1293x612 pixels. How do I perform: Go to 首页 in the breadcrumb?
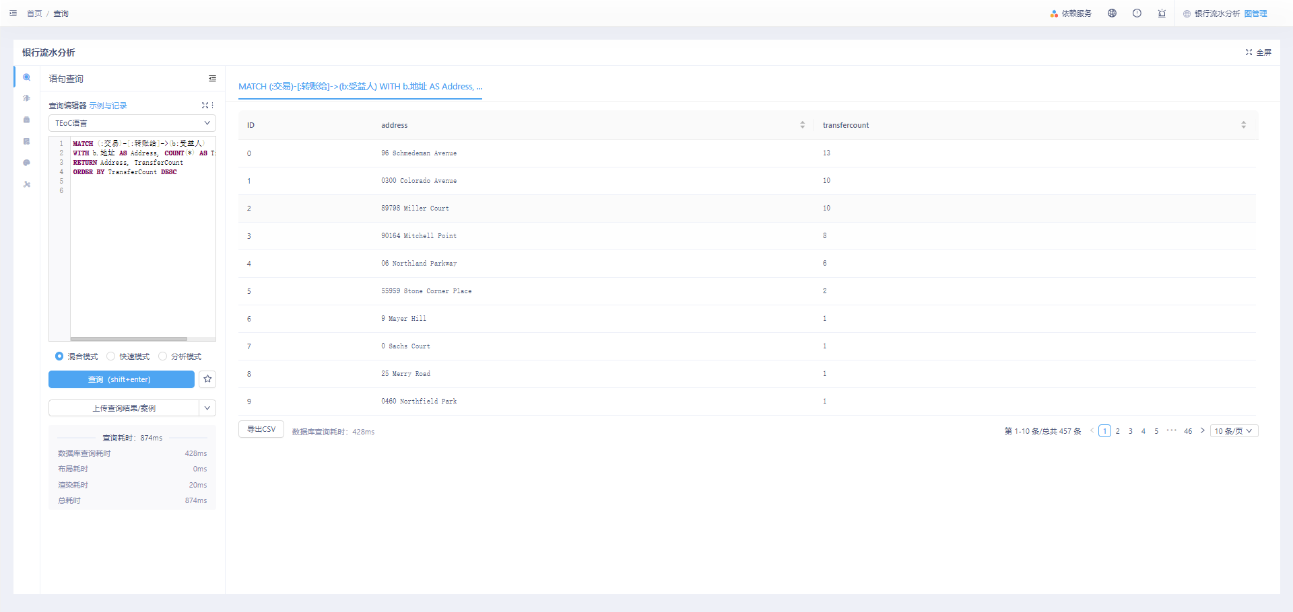34,13
